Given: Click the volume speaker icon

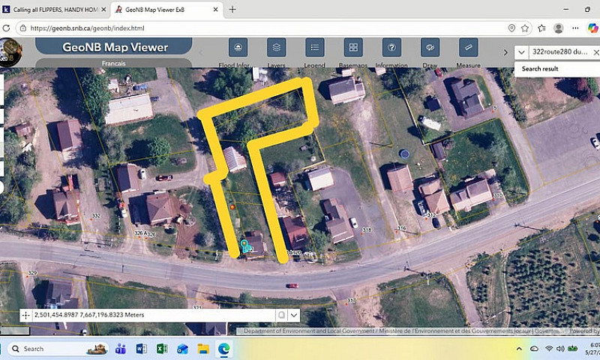Looking at the screenshot, I should [x=560, y=349].
